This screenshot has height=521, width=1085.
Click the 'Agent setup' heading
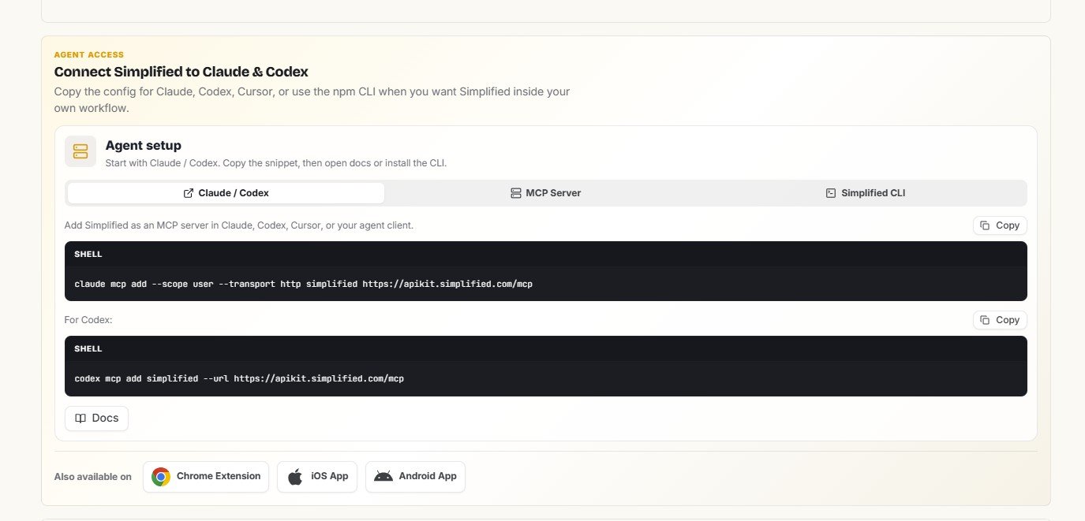(x=144, y=146)
